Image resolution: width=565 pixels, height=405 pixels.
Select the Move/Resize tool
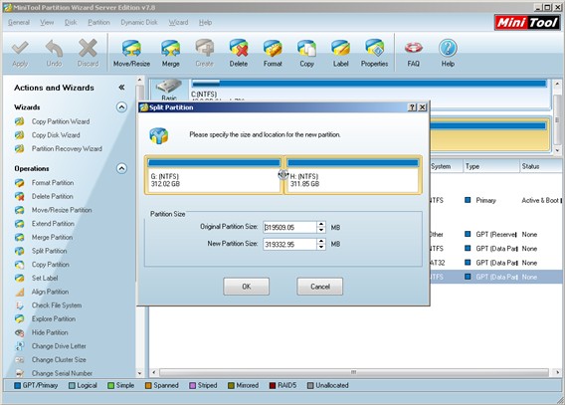131,54
